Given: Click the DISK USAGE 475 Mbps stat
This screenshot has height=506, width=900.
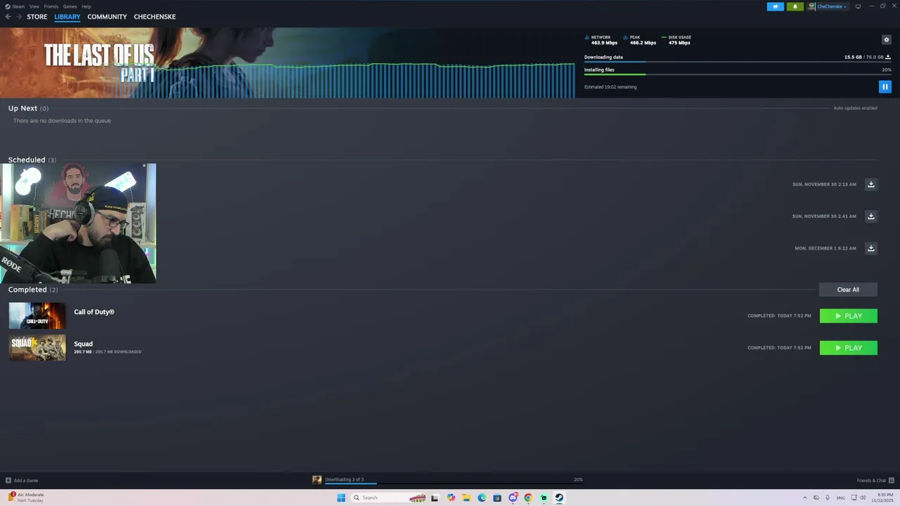Looking at the screenshot, I should pyautogui.click(x=676, y=40).
